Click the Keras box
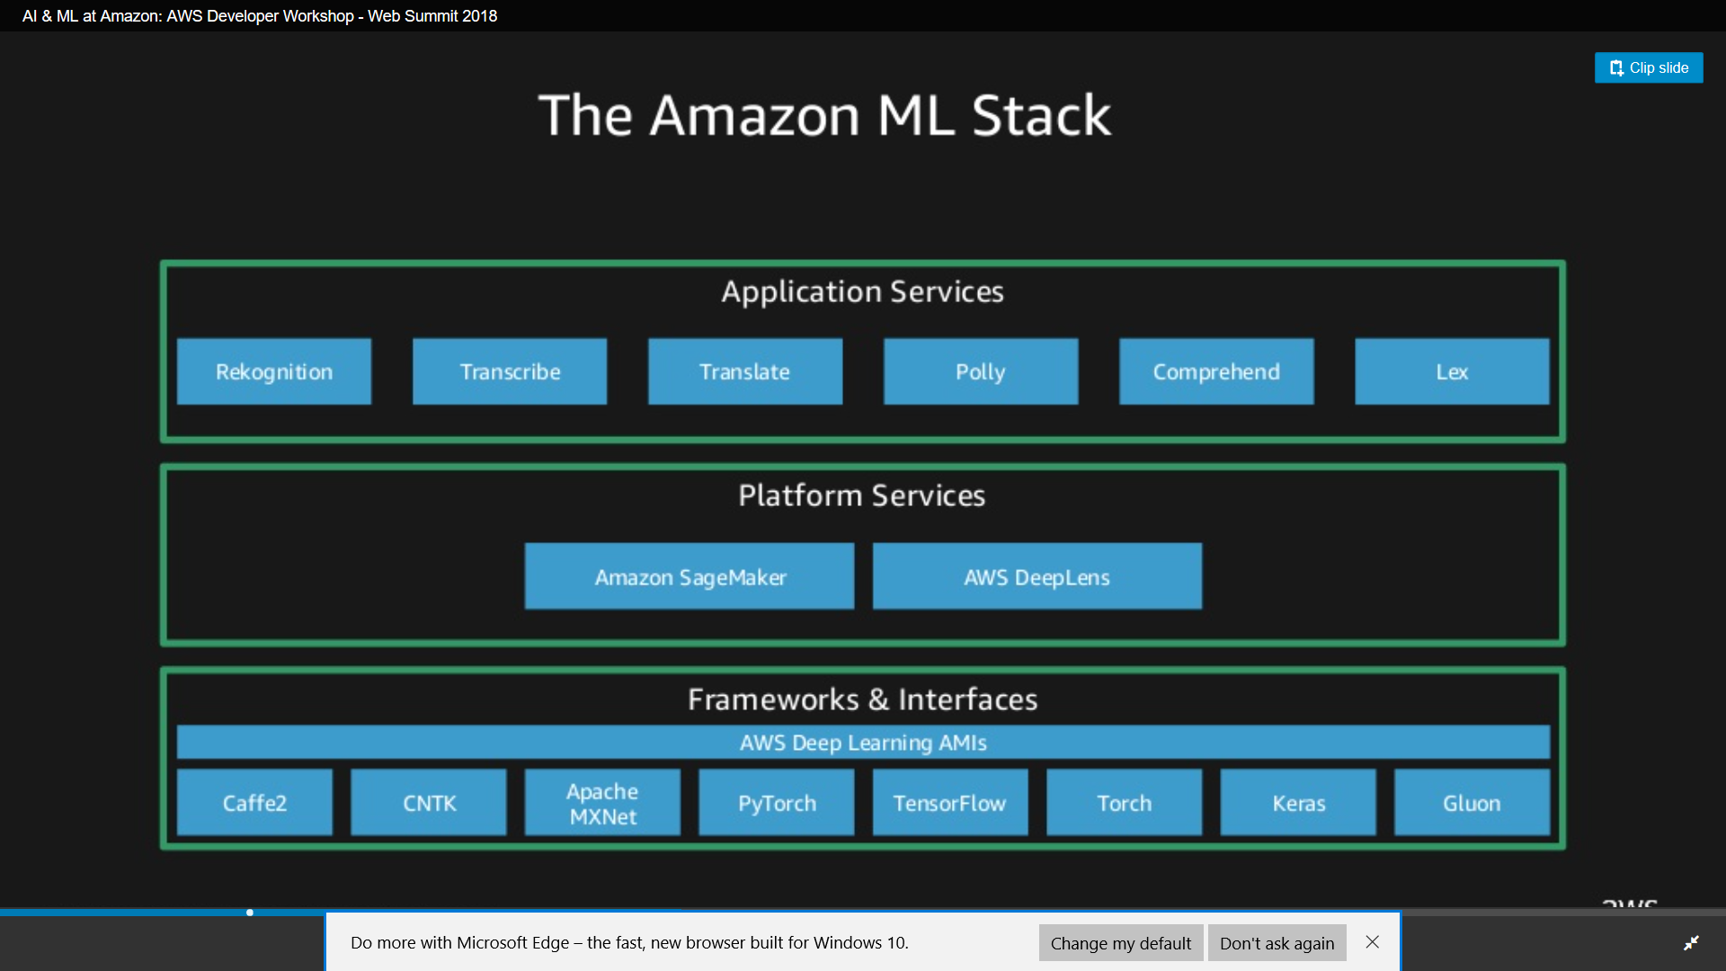 1298,803
